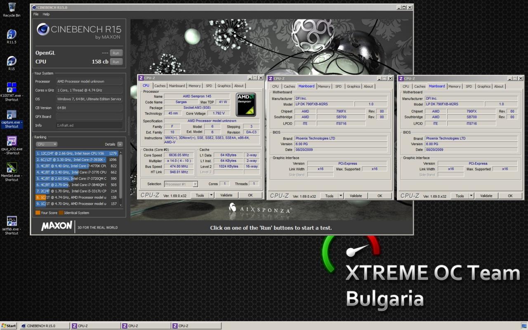Image resolution: width=528 pixels, height=330 pixels.
Task: Select the capture.exe shortcut icon
Action: pos(12,119)
